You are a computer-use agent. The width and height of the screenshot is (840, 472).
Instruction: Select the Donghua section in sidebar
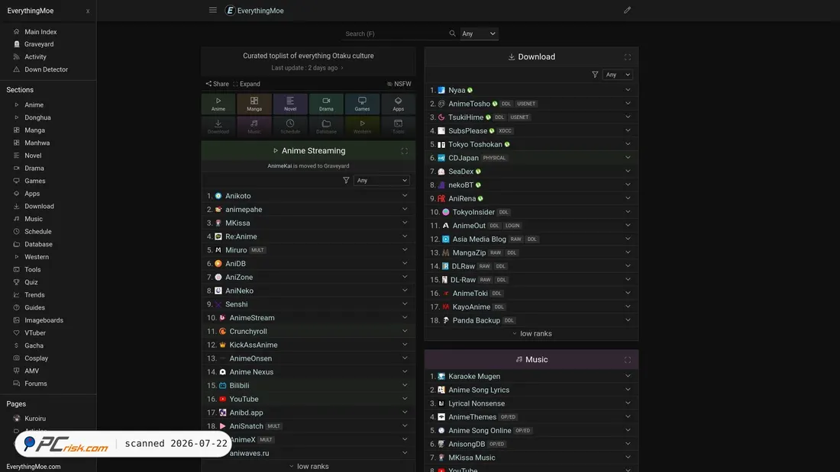pyautogui.click(x=37, y=117)
